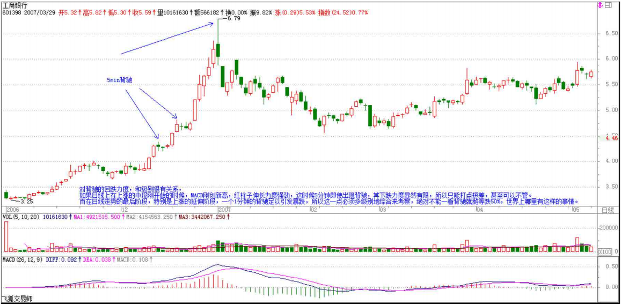Click the 工商银行 stock name title
The width and height of the screenshot is (621, 304).
(14, 4)
